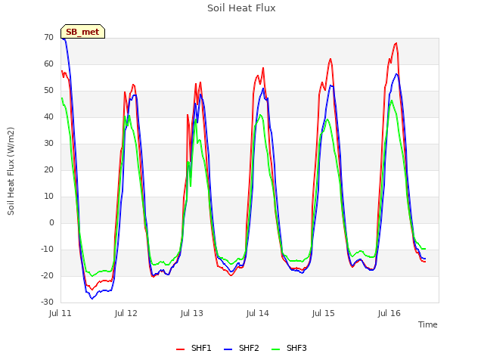This screenshot has width=484, height=363.
Task: Click the Jul 15 x-axis label
Action: click(323, 313)
